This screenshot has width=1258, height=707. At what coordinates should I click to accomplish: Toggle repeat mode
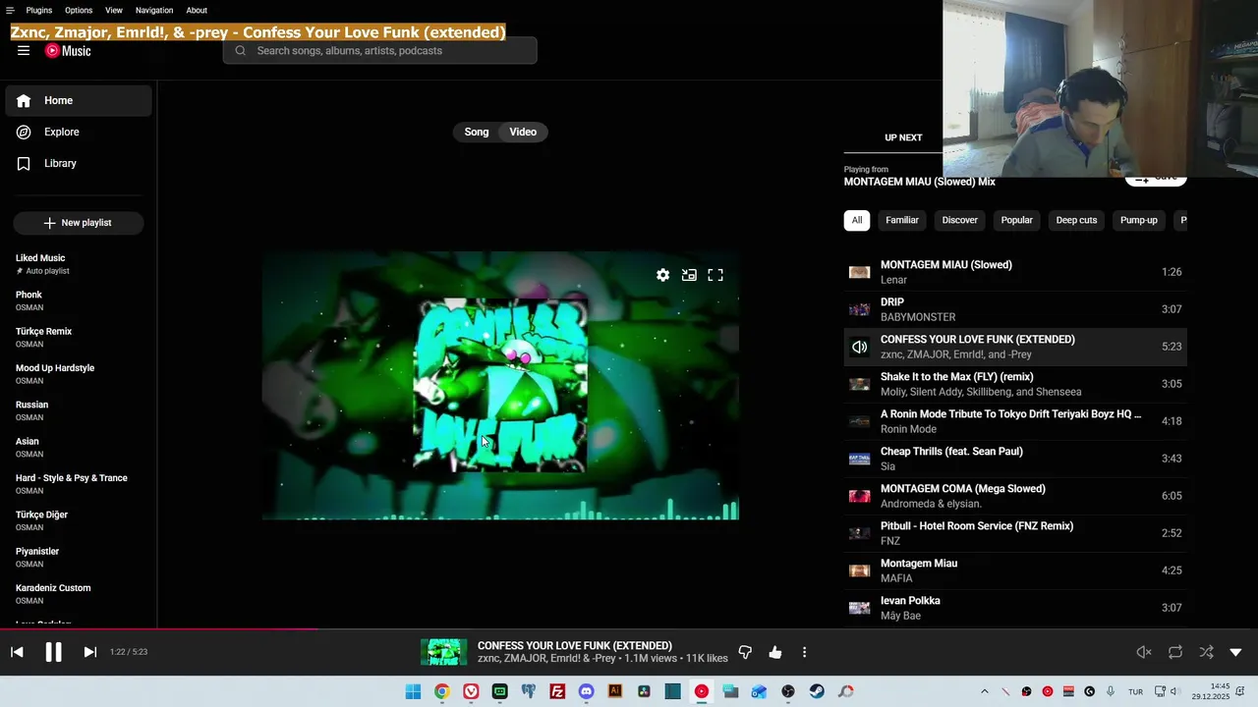point(1174,652)
